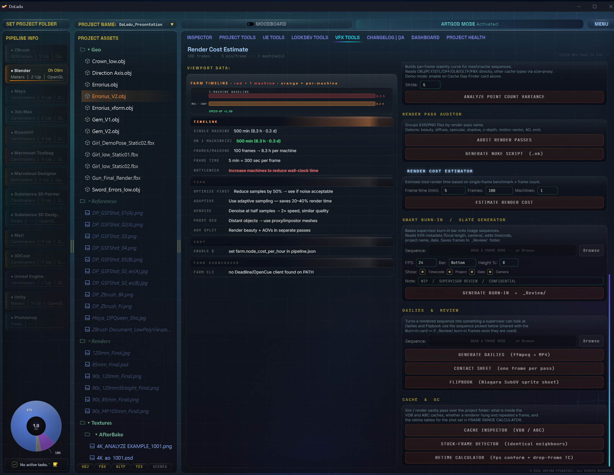
Task: Click the Stride input field
Action: tap(430, 85)
